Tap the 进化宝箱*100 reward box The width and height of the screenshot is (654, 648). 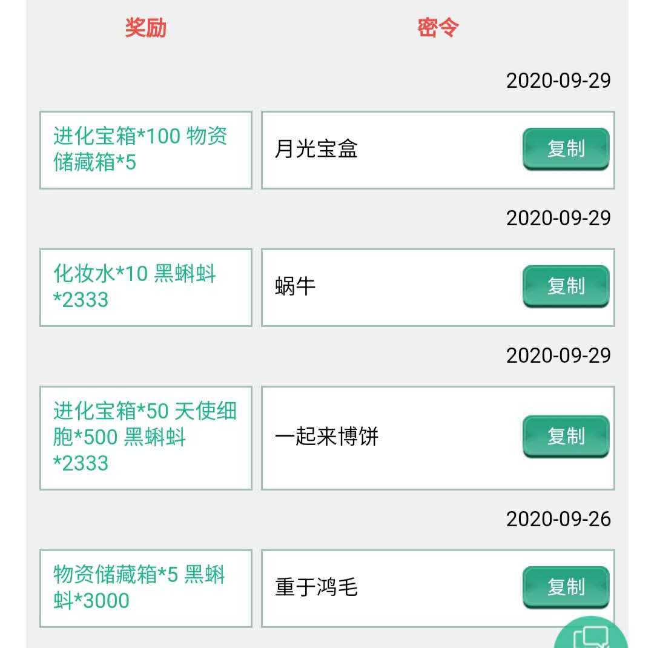coord(146,150)
